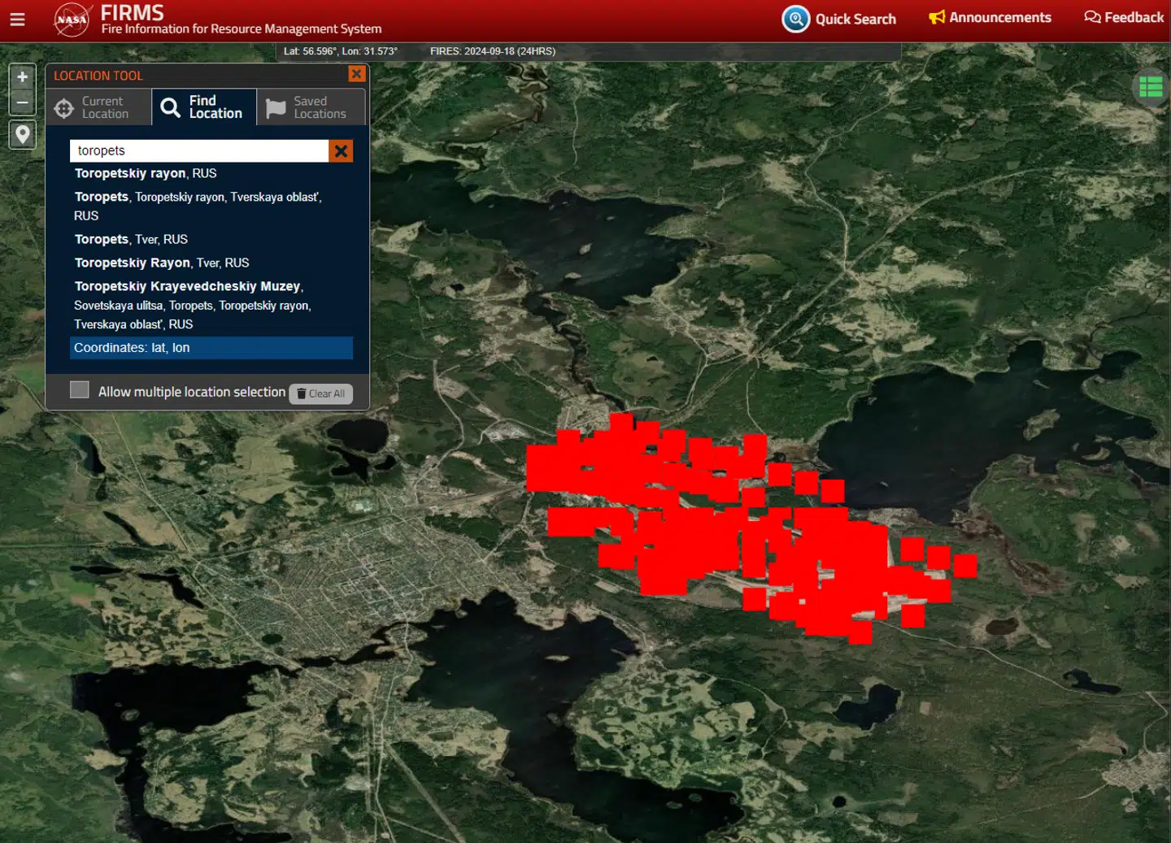Choose Toropets, Tver, RUS search result
Image resolution: width=1171 pixels, height=843 pixels.
(131, 239)
